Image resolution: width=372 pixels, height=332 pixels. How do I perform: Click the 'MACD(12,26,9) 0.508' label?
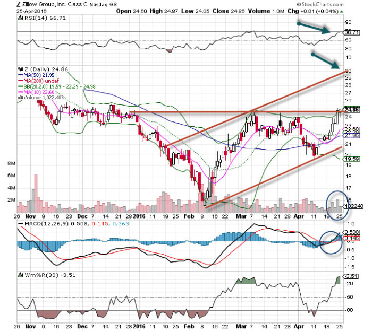(x=56, y=224)
